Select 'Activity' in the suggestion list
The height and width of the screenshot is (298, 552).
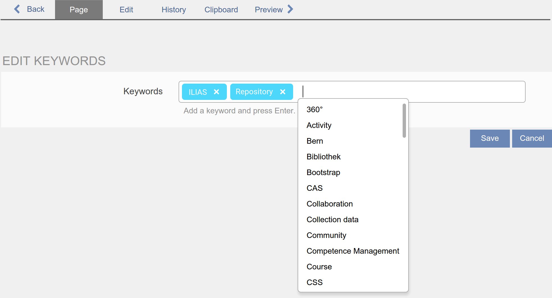coord(319,125)
